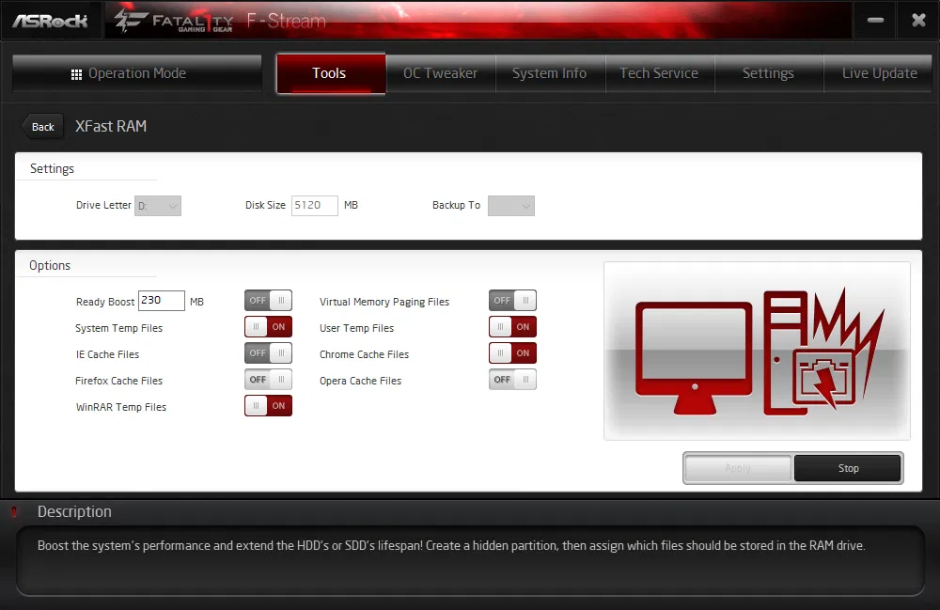The image size is (940, 610).
Task: Minimize the F-Stream window
Action: tap(875, 21)
